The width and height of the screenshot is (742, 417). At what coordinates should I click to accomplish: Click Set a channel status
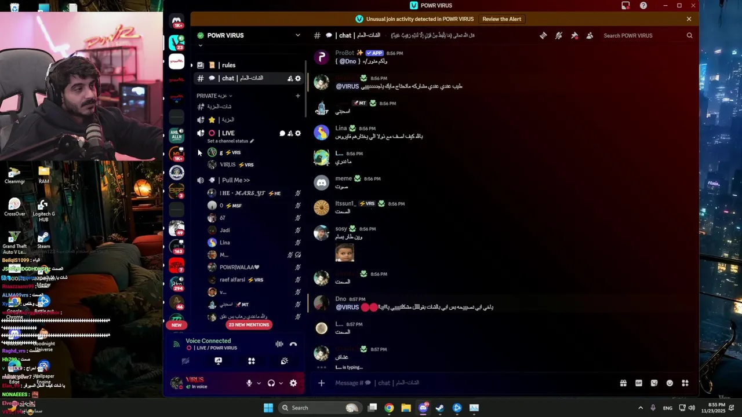[x=230, y=141]
